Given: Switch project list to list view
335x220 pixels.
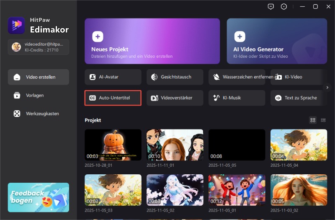Looking at the screenshot, I should click(323, 120).
